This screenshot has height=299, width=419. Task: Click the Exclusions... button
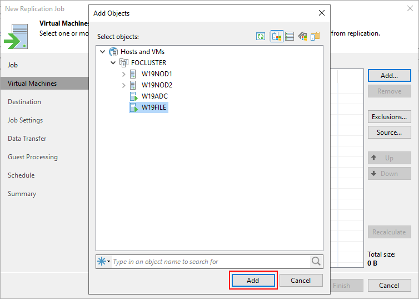point(390,117)
